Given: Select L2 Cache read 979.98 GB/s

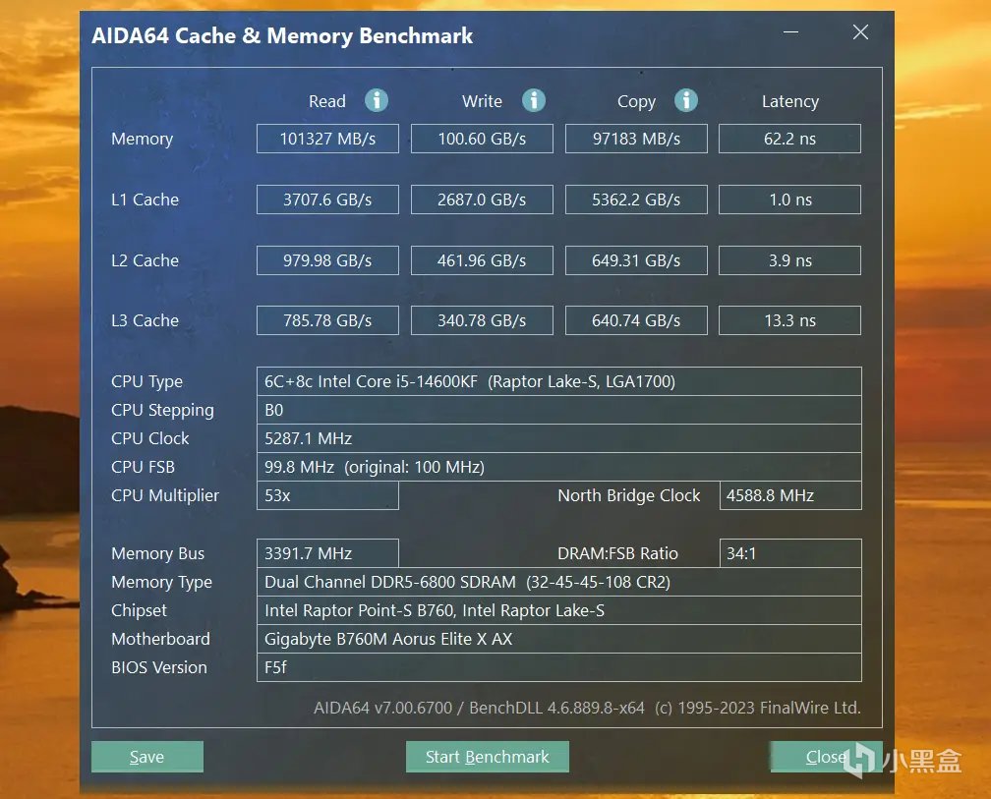Looking at the screenshot, I should coord(327,260).
